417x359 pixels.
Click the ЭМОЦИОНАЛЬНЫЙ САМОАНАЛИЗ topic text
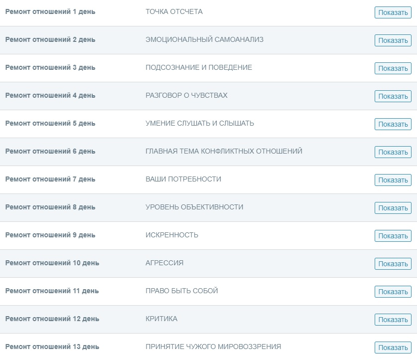point(204,39)
